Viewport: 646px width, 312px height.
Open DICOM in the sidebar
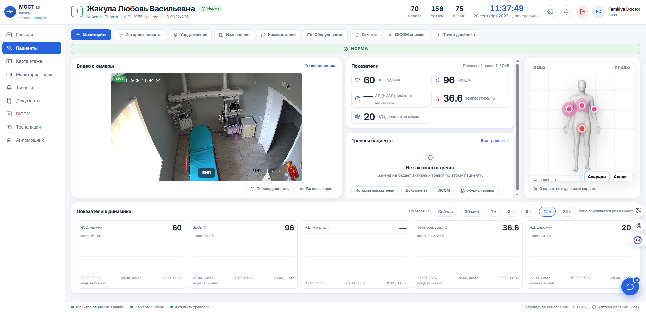32,114
